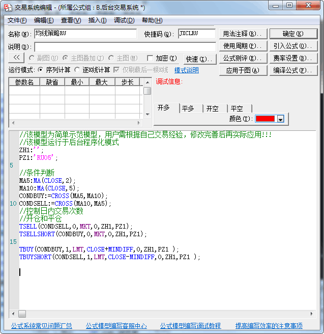Viewport: 324px width, 334px height.
Task: Click parameter table scroll left arrow
Action: pyautogui.click(x=13, y=123)
